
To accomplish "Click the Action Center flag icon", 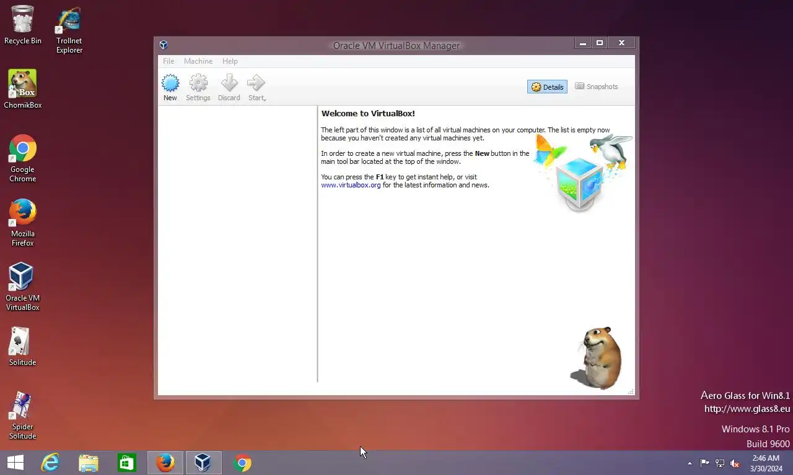I will [704, 463].
